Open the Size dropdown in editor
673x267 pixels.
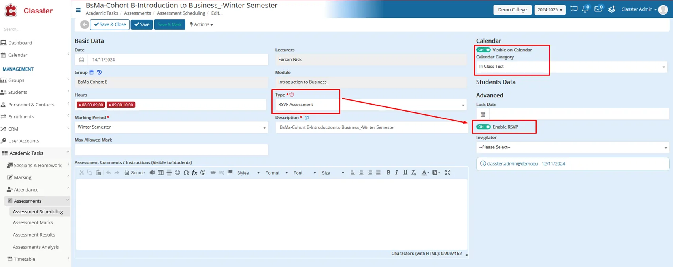click(333, 173)
